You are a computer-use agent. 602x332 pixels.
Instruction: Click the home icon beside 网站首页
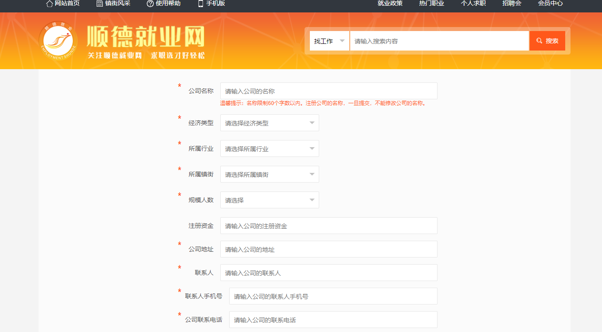click(50, 4)
